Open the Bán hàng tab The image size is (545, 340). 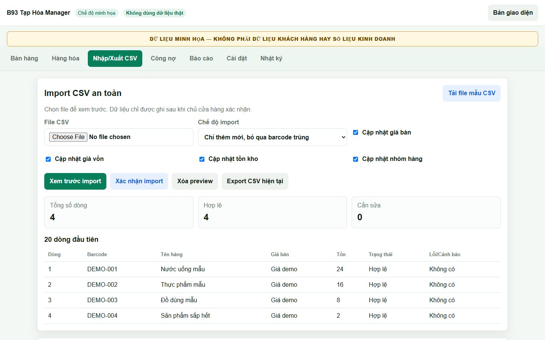click(x=24, y=59)
